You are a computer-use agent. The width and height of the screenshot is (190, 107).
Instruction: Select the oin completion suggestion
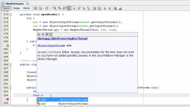pyautogui.click(x=62, y=100)
